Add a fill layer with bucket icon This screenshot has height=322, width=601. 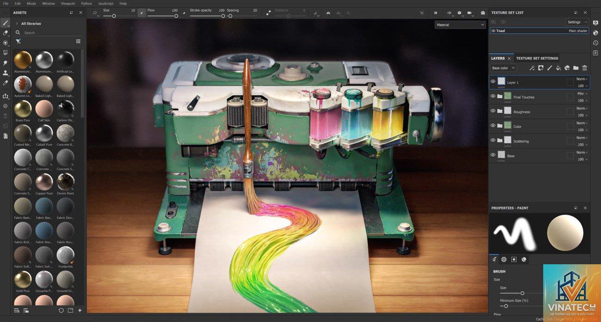tap(558, 68)
